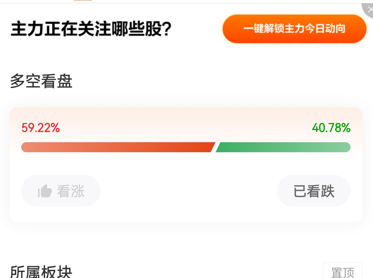Tap the 主力正在关注哪些股? headline
Image resolution: width=373 pixels, height=278 pixels.
[x=91, y=29]
